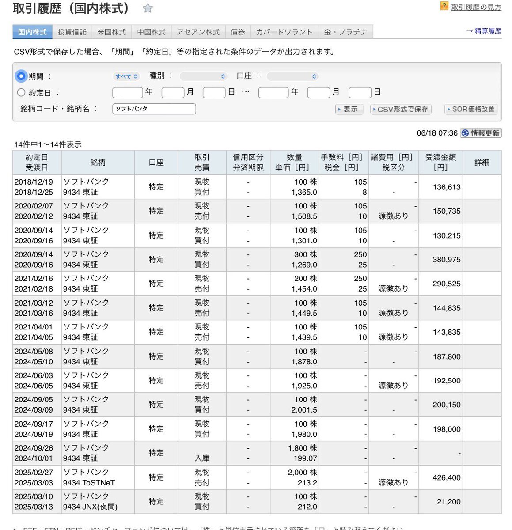Screen dimensions: 512x530
Task: Click the start year input field
Action: (x=128, y=92)
